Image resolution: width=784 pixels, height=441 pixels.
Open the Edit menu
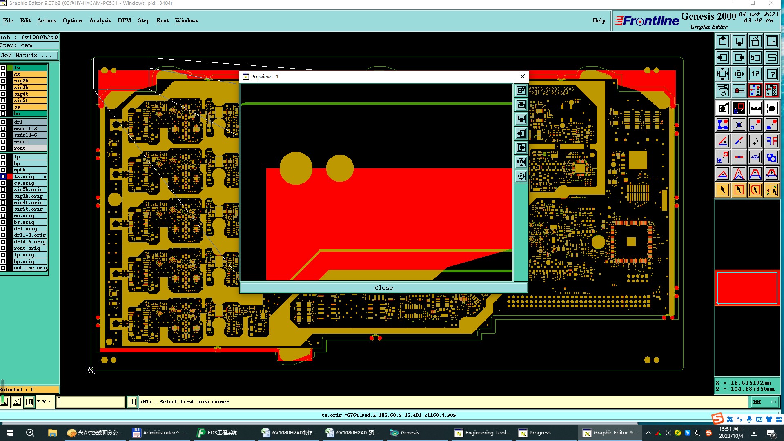click(x=25, y=20)
